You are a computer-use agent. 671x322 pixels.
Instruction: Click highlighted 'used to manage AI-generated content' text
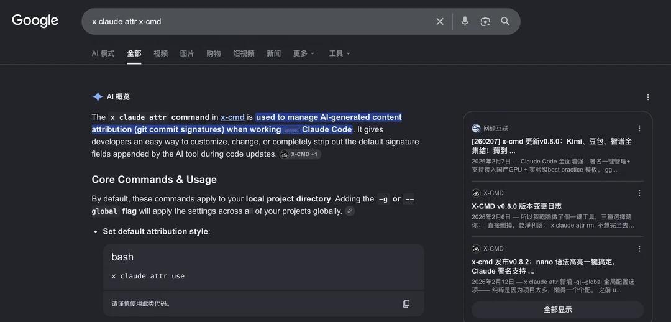click(329, 117)
